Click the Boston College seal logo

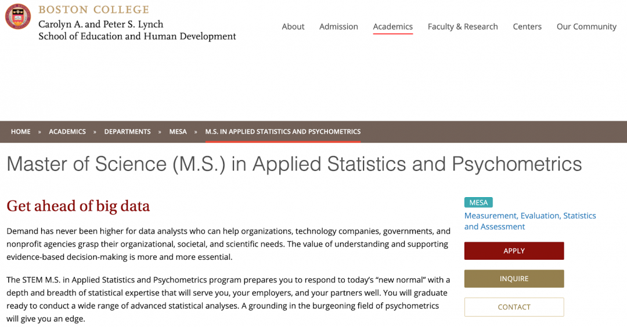pyautogui.click(x=18, y=16)
